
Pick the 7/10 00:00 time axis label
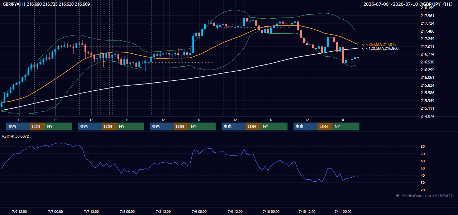pos(271,211)
